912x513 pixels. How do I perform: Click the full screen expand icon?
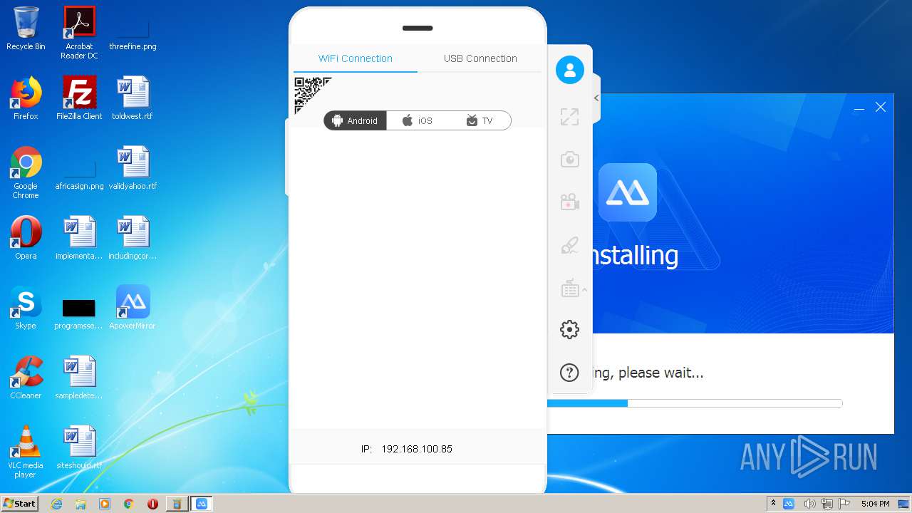(569, 117)
